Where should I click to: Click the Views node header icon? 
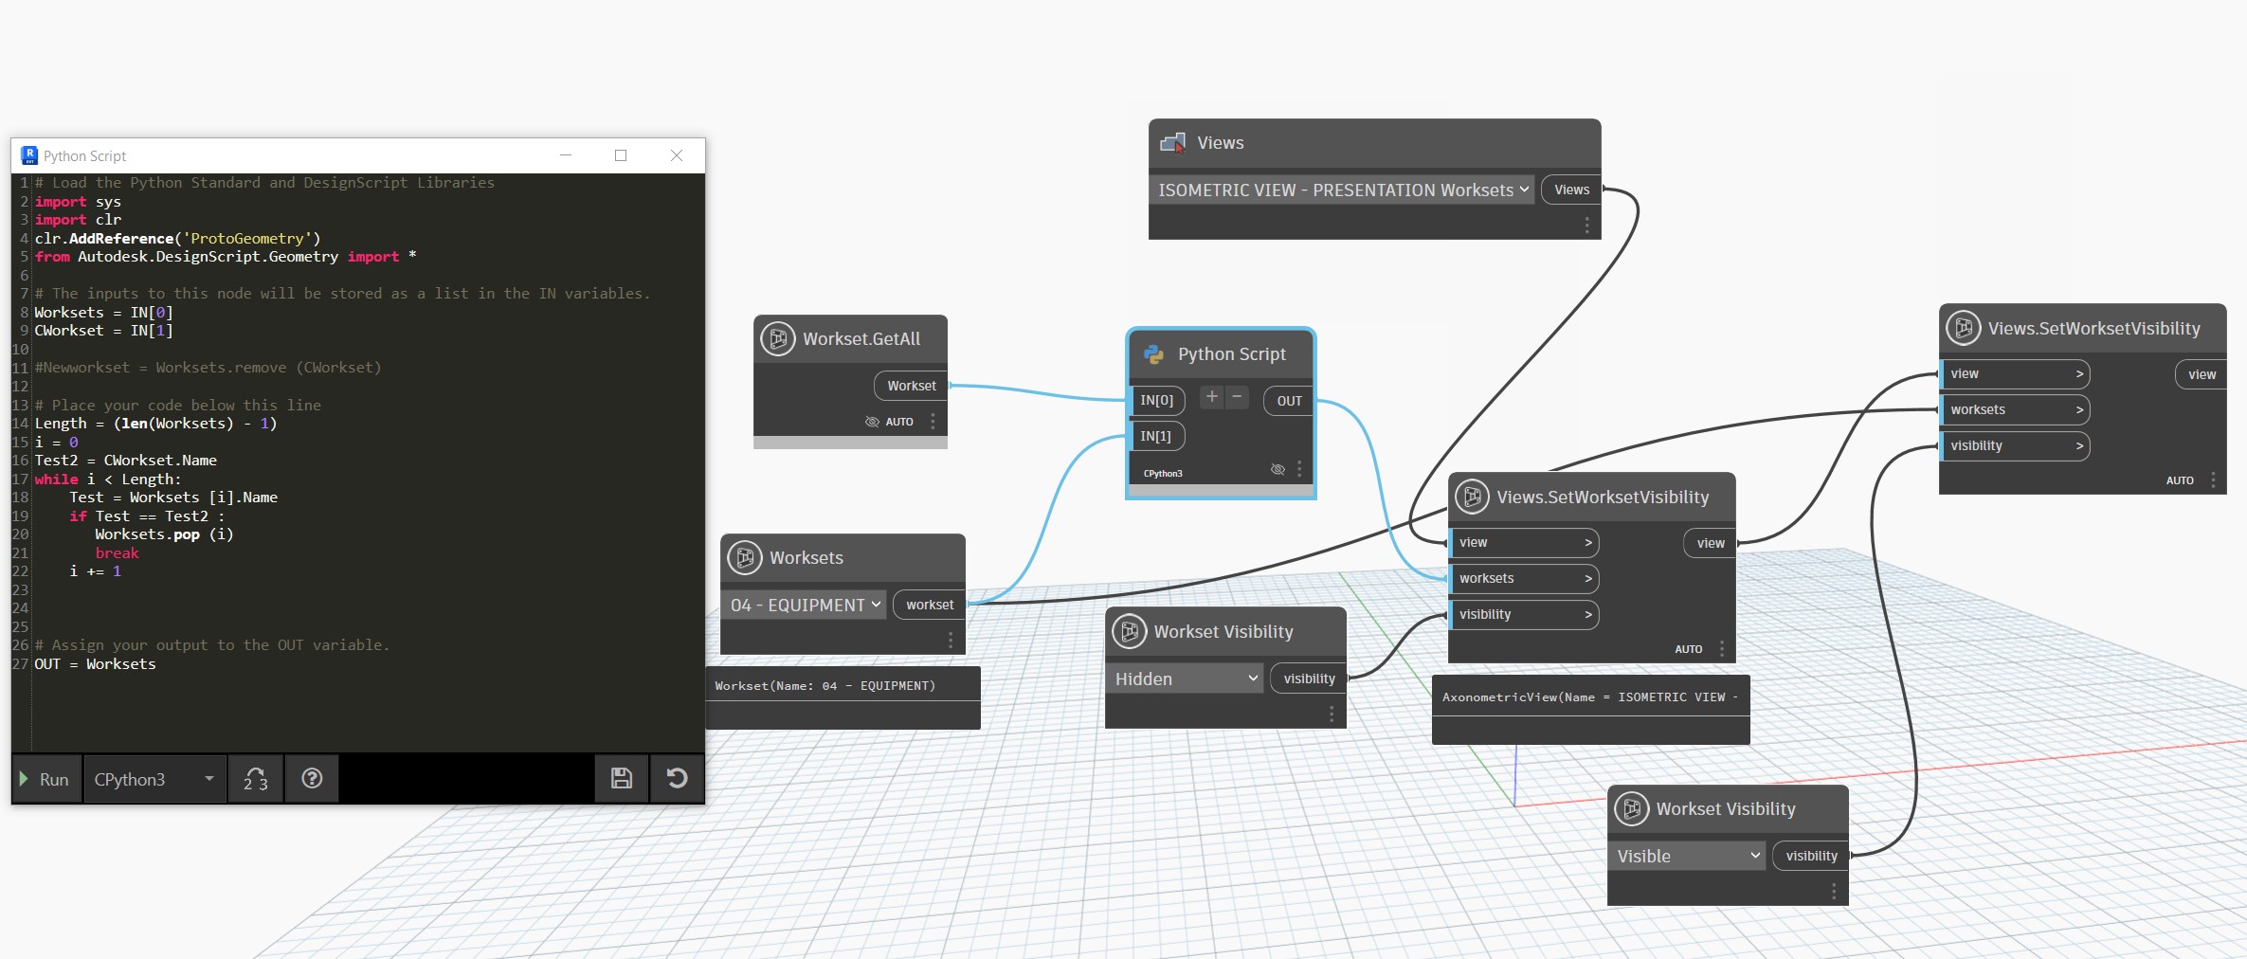(1173, 143)
